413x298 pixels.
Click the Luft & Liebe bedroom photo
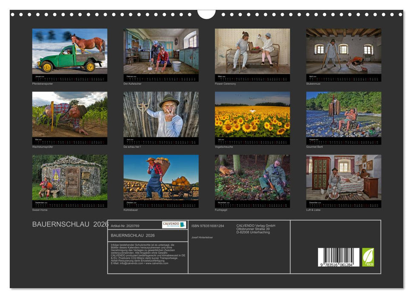[344, 177]
